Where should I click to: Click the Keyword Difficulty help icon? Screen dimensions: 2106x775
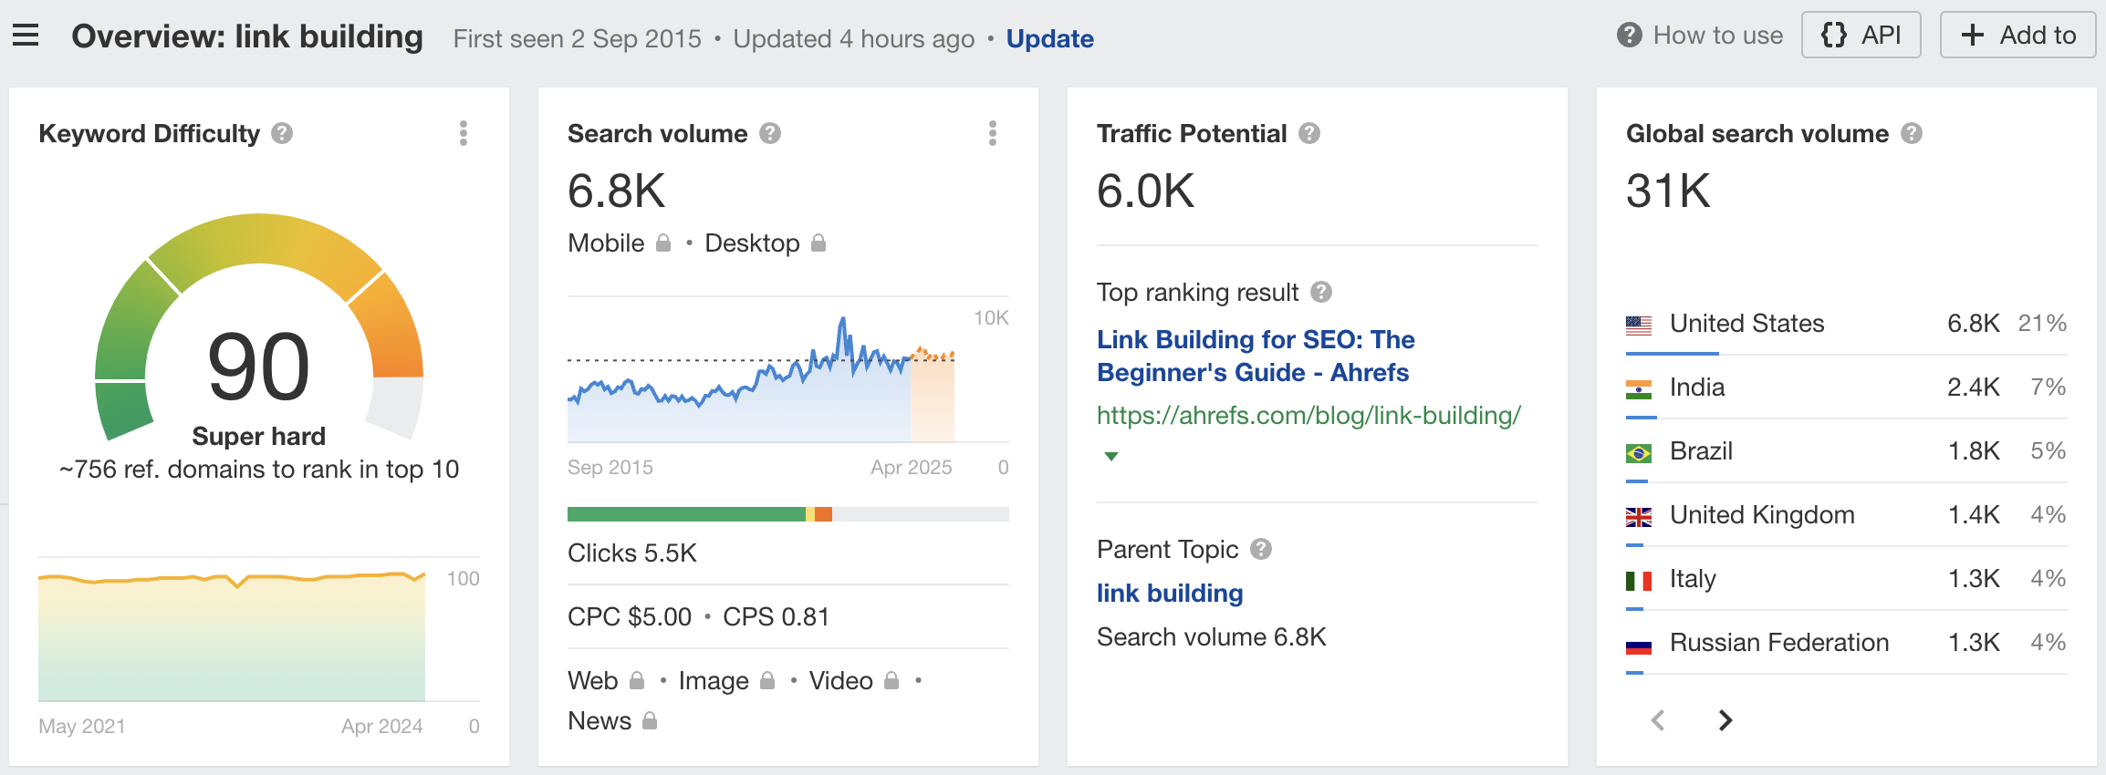pos(282,134)
